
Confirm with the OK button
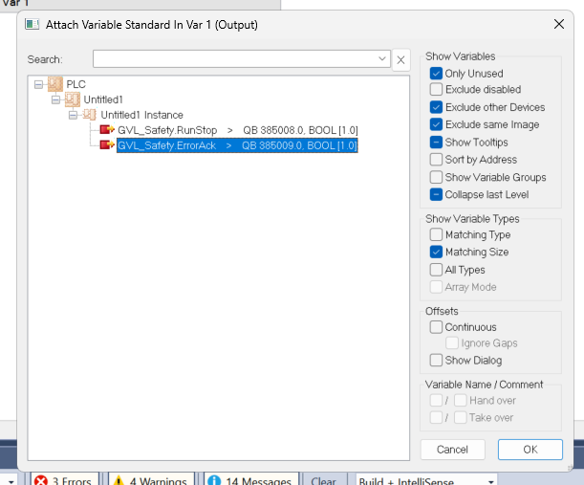coord(530,450)
